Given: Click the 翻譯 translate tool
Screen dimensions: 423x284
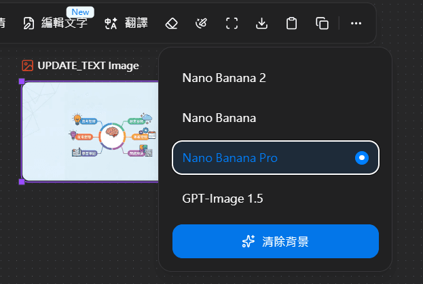Looking at the screenshot, I should [x=126, y=24].
